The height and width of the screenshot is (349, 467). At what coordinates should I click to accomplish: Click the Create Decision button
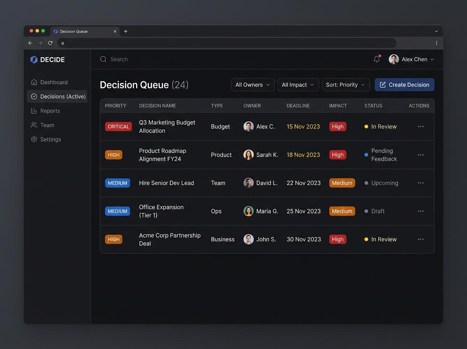(404, 85)
